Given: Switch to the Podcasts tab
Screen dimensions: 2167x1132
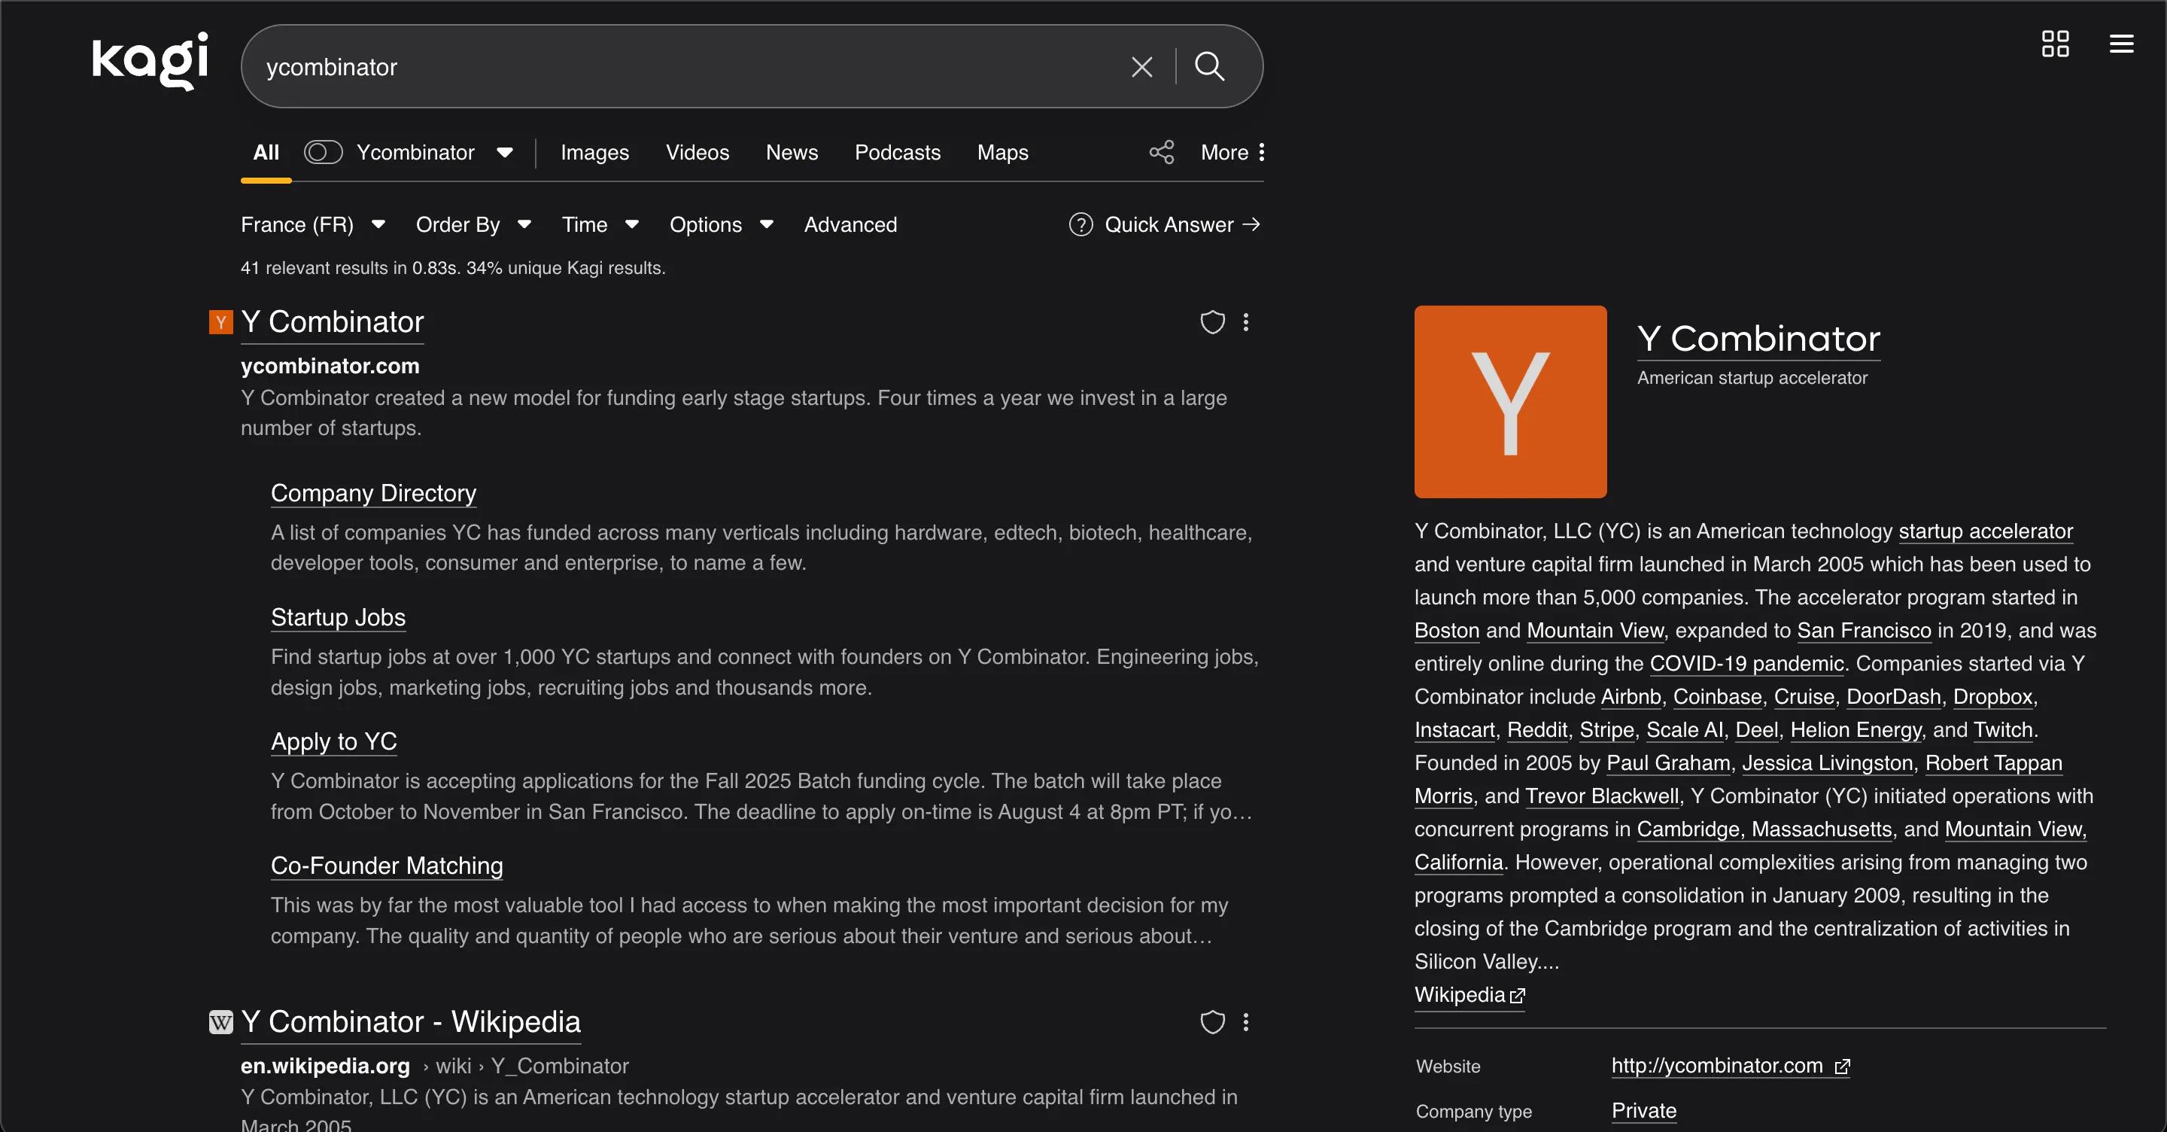Looking at the screenshot, I should click(897, 152).
